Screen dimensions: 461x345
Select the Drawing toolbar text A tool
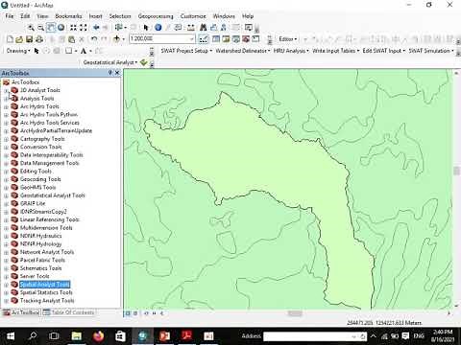84,51
